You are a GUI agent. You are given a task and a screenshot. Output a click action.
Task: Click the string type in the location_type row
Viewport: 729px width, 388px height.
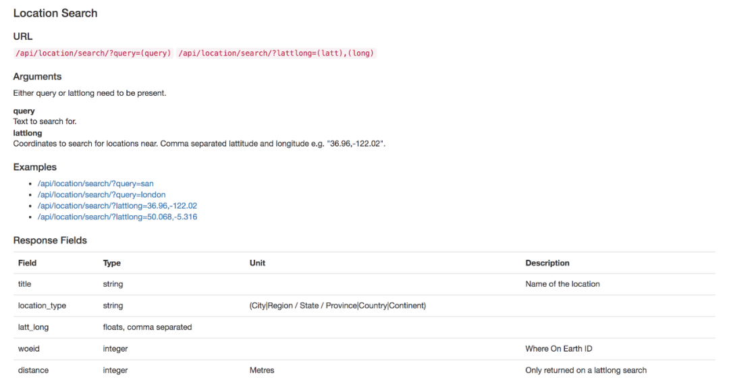113,306
